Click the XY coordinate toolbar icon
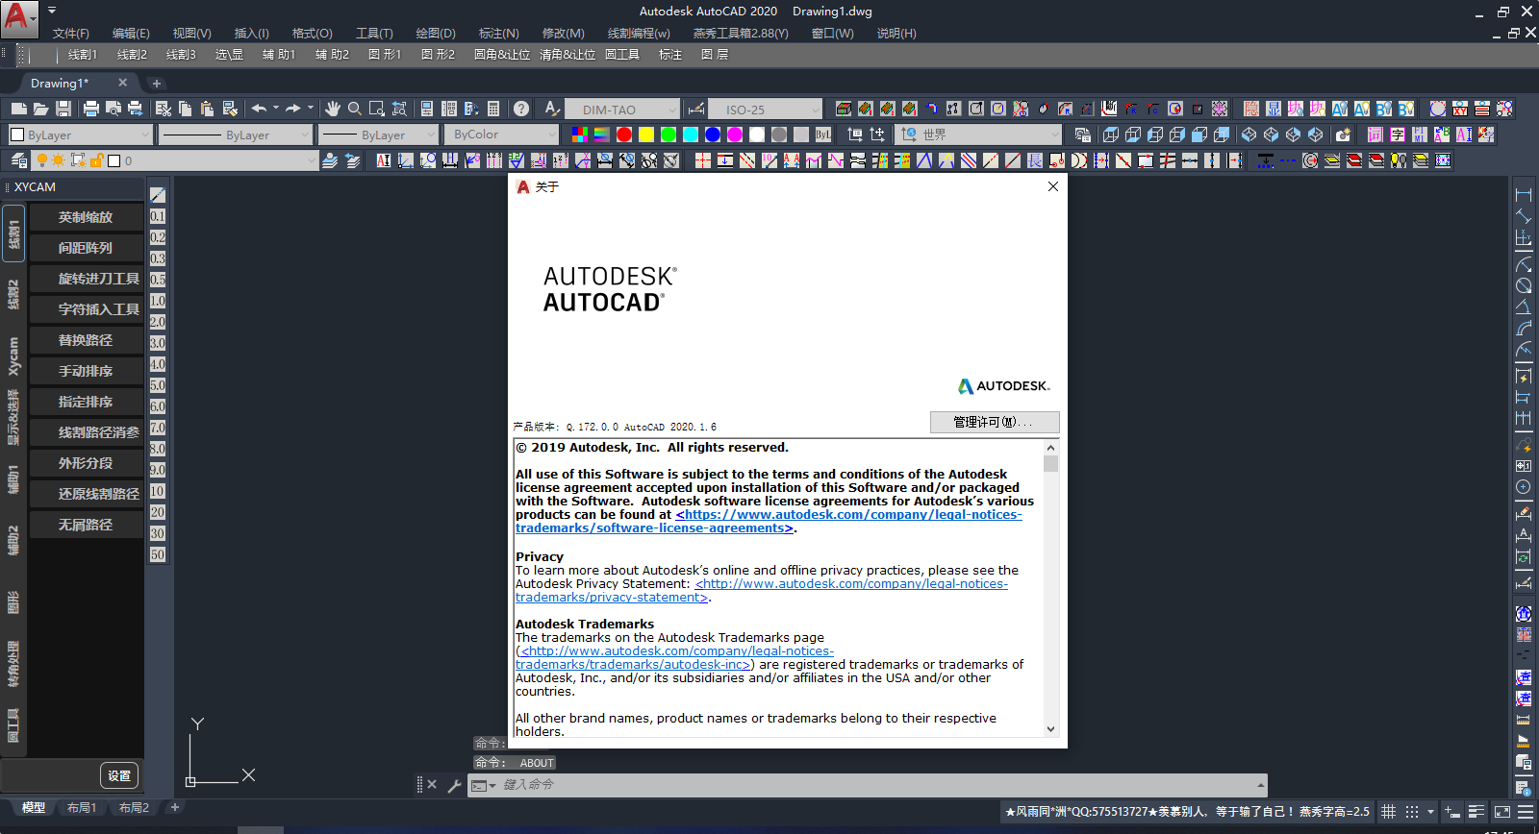This screenshot has width=1539, height=834. coord(1461,109)
